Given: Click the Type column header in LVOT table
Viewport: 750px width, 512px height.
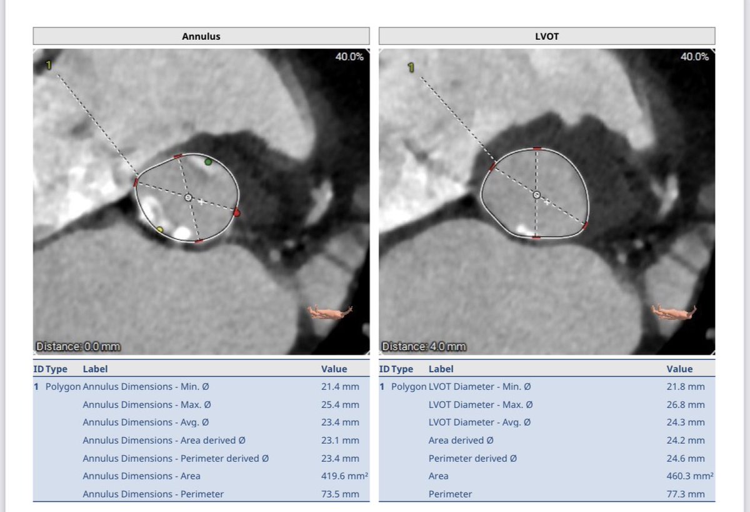Looking at the screenshot, I should (x=402, y=369).
